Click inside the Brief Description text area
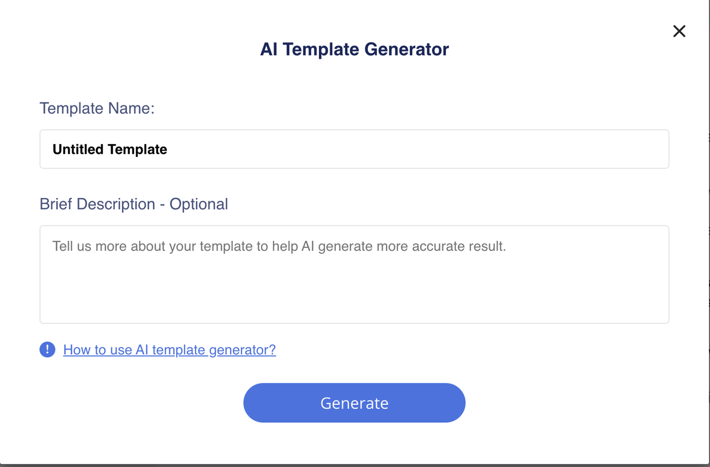This screenshot has width=710, height=467. click(x=354, y=275)
